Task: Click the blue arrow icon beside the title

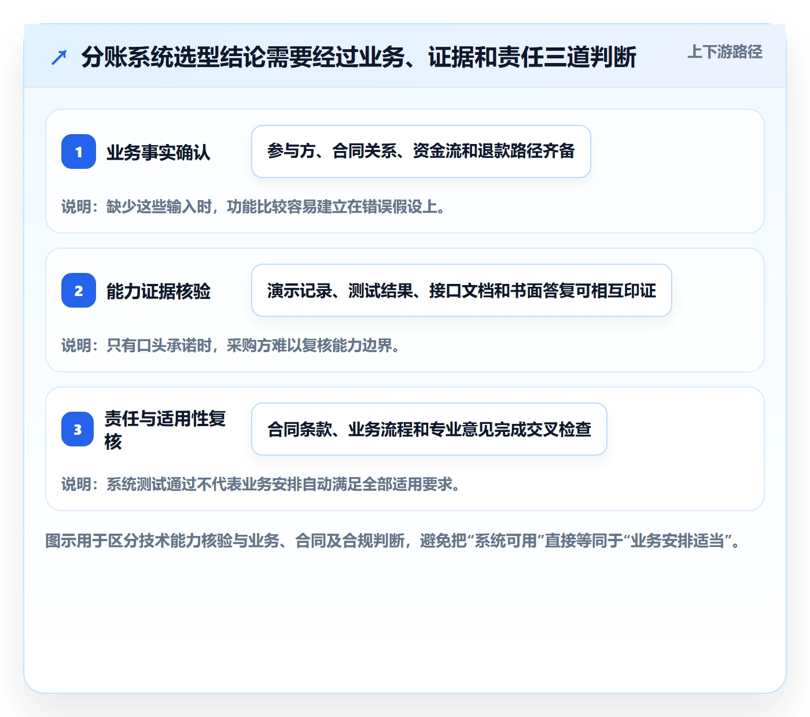Action: (59, 57)
